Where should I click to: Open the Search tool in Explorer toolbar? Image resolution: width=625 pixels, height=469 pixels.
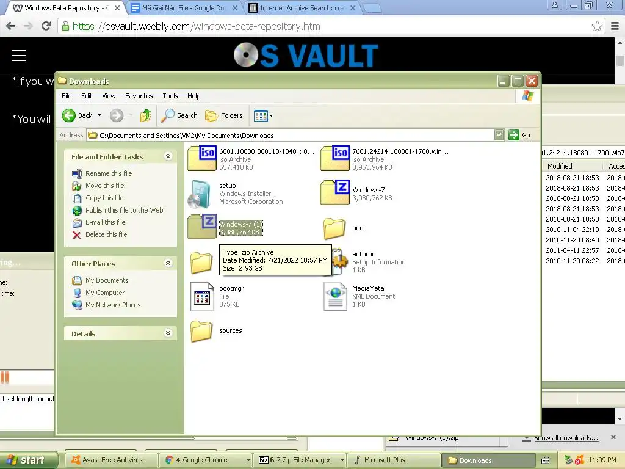point(179,115)
